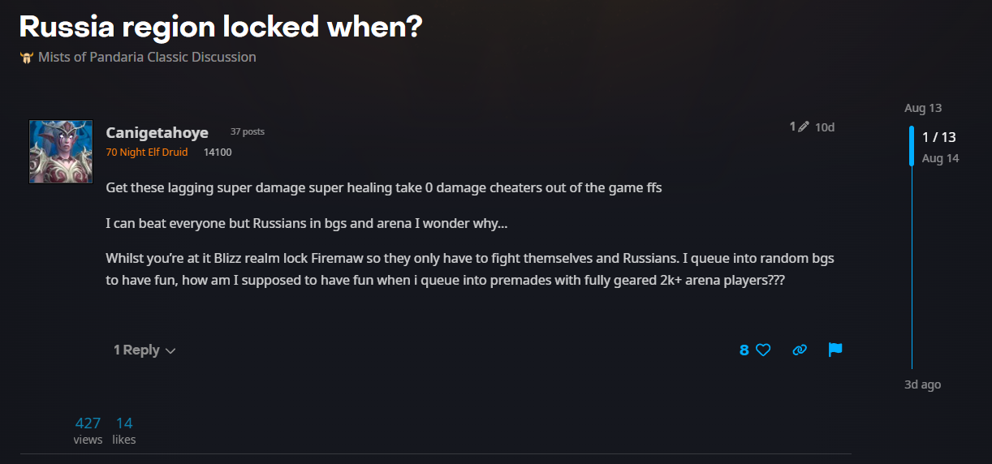Open Canigetahoye's user profile
992x464 pixels.
point(157,132)
